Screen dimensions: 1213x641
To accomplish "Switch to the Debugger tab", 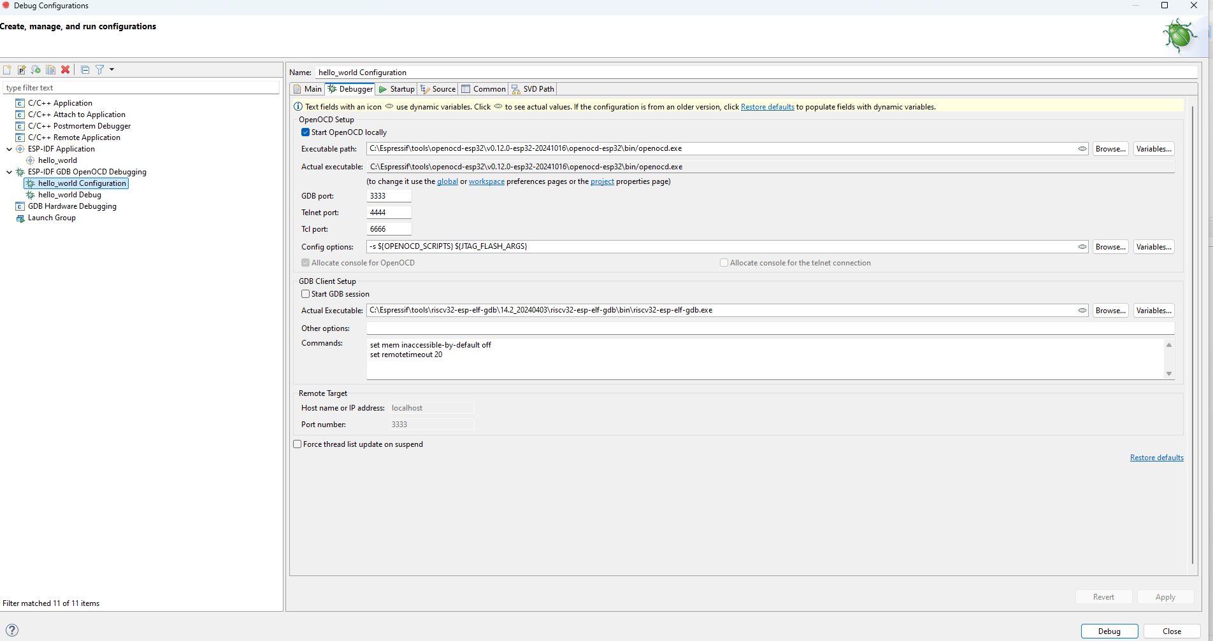I will [x=350, y=89].
